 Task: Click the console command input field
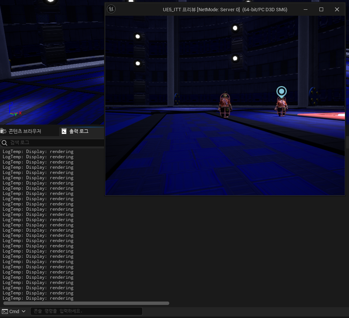pos(87,311)
